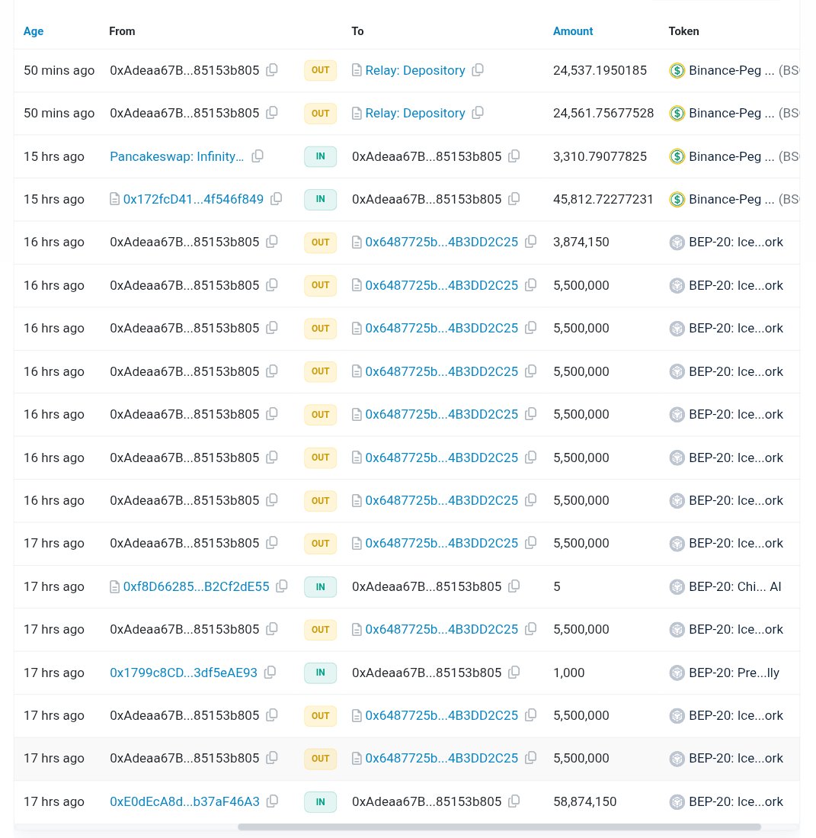Copy the 0x1799c8CD...3df5eAE93 address
Viewport: 816px width, 838px height.
270,673
